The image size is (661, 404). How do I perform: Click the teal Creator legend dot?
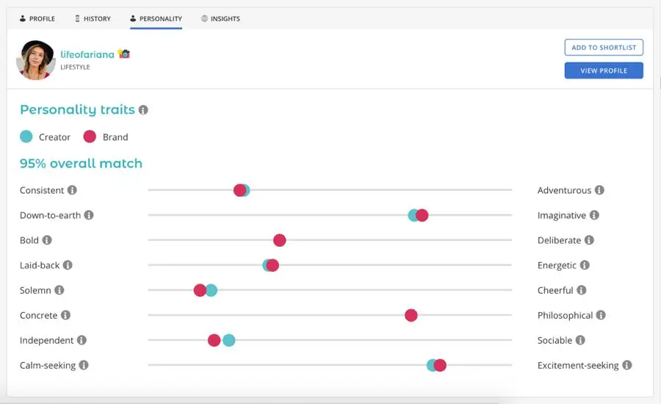26,137
